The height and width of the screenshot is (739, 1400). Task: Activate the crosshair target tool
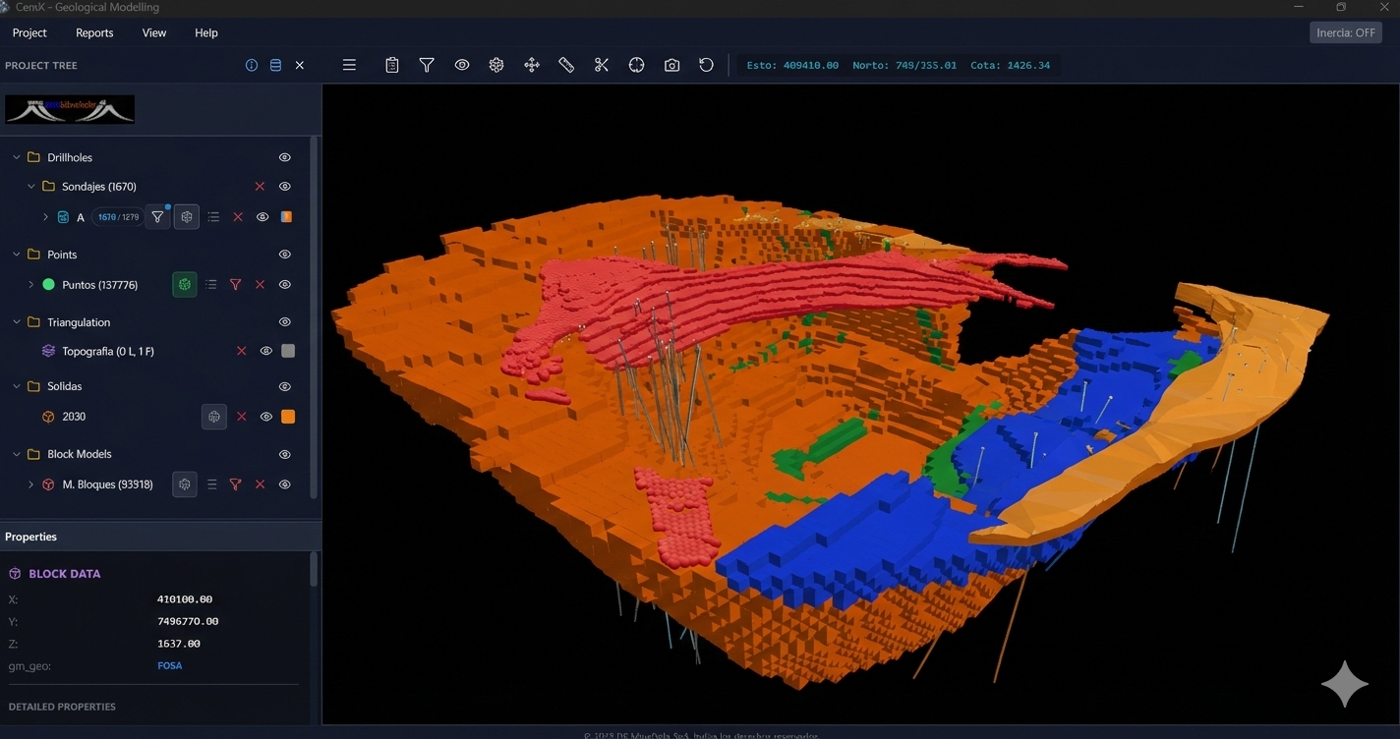[636, 65]
